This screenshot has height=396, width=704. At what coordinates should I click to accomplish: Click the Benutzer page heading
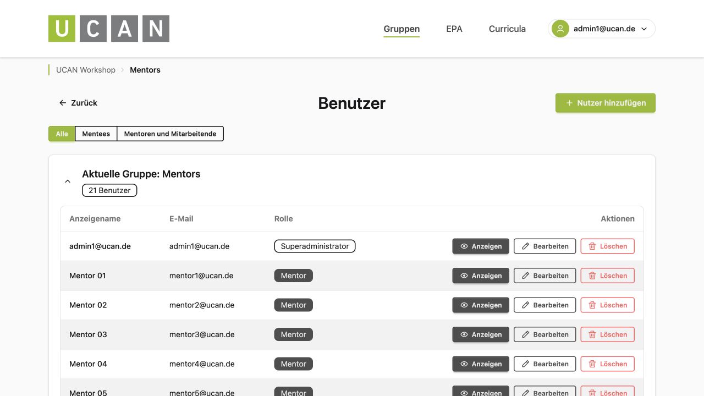coord(352,103)
